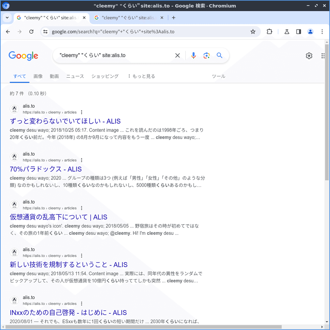Click the vertical scrollbar thumb

(327, 112)
